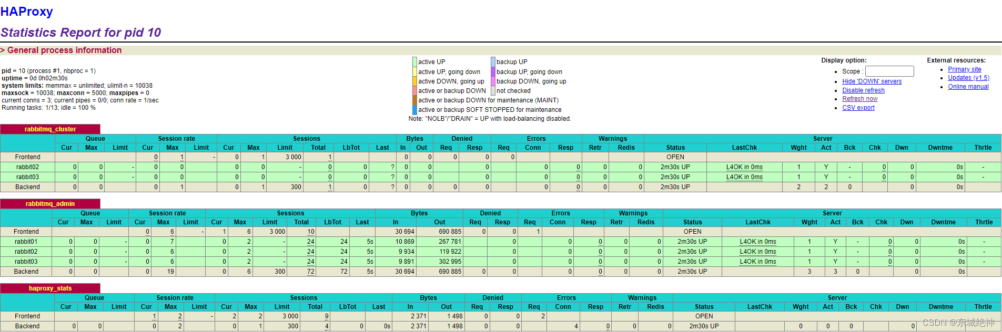Open the haproxy_stats proxy title
The height and width of the screenshot is (332, 1002).
point(50,288)
